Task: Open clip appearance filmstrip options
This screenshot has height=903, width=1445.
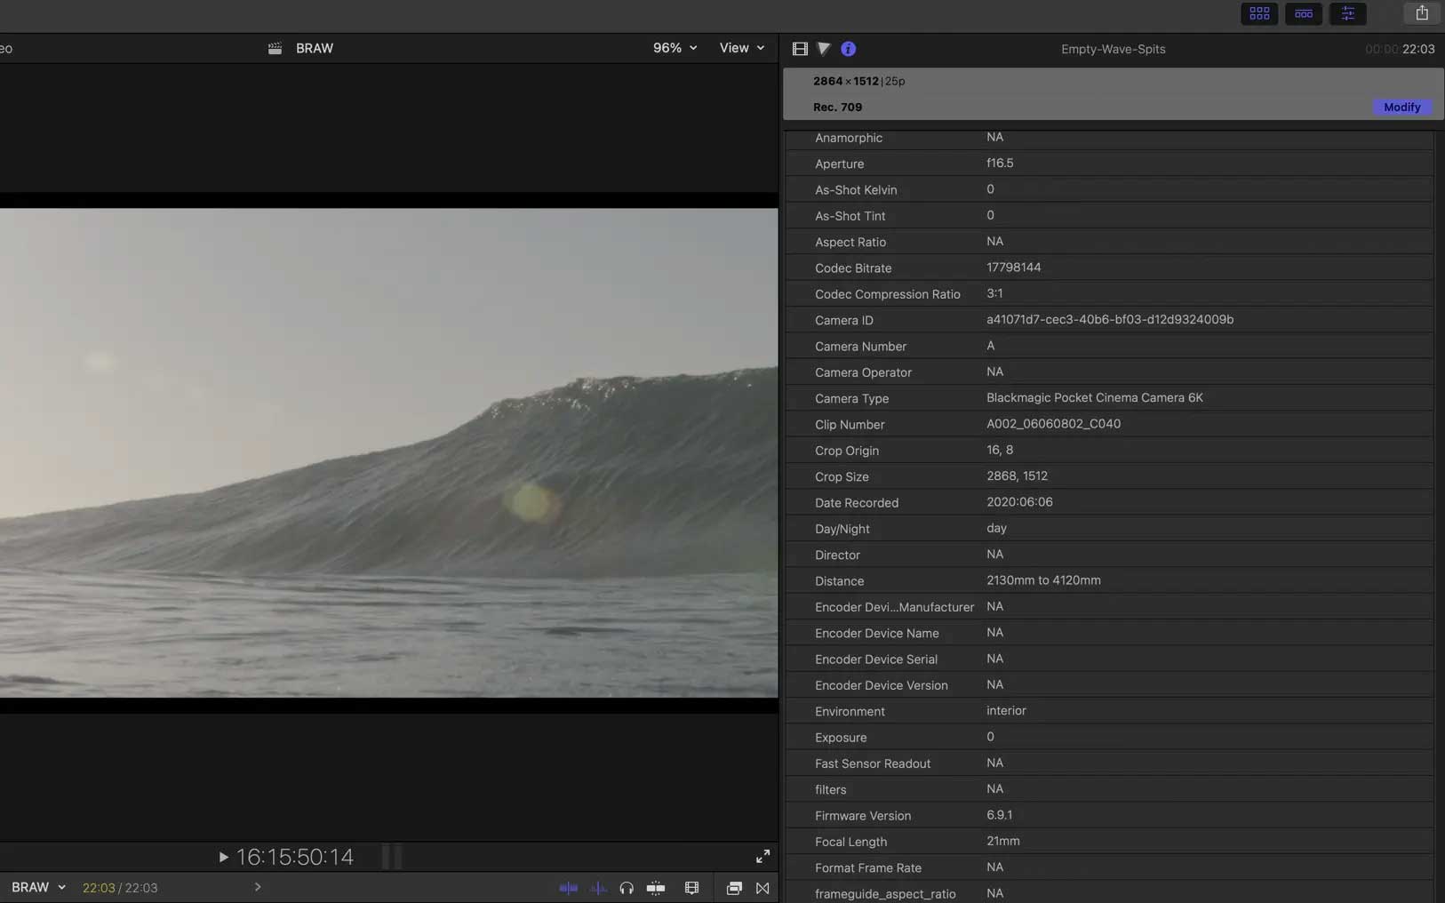Action: coord(691,888)
